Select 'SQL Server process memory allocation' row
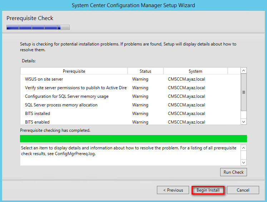Image resolution: width=267 pixels, height=202 pixels. click(x=130, y=105)
